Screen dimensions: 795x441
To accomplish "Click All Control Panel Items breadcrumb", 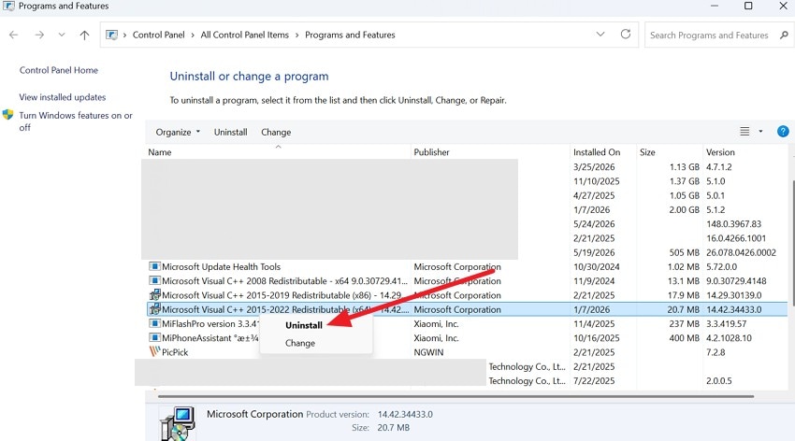I will click(244, 35).
